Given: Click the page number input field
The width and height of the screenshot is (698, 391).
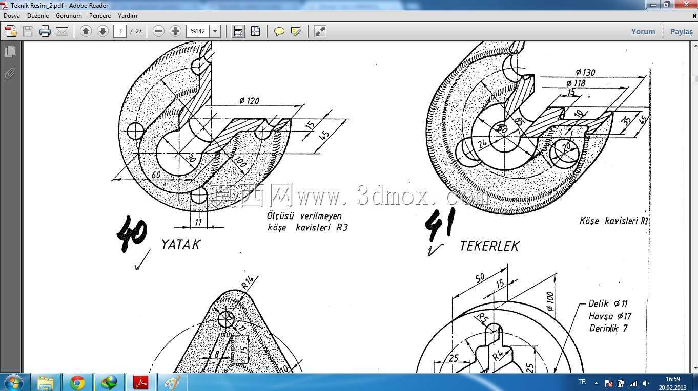Looking at the screenshot, I should coord(120,31).
